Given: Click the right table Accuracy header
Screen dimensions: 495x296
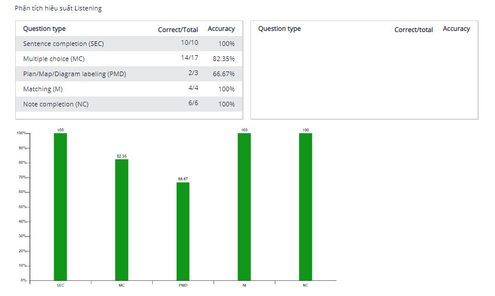Looking at the screenshot, I should 456,28.
